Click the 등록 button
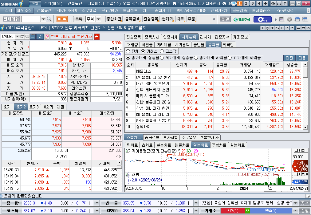Image resolution: width=311 pixels, height=215 pixels. (79, 19)
